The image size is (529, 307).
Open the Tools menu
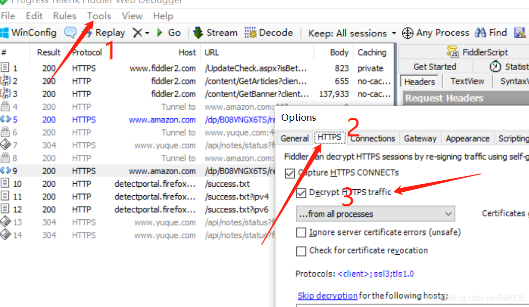[99, 16]
